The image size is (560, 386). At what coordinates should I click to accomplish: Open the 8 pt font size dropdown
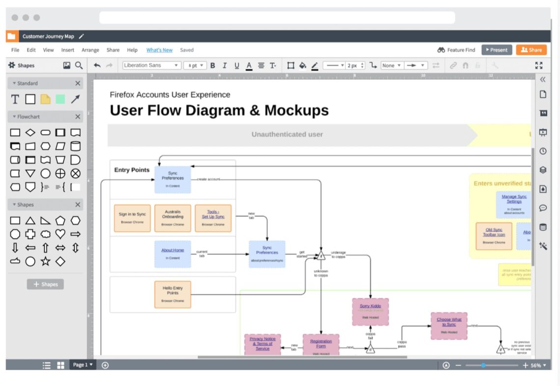click(195, 65)
